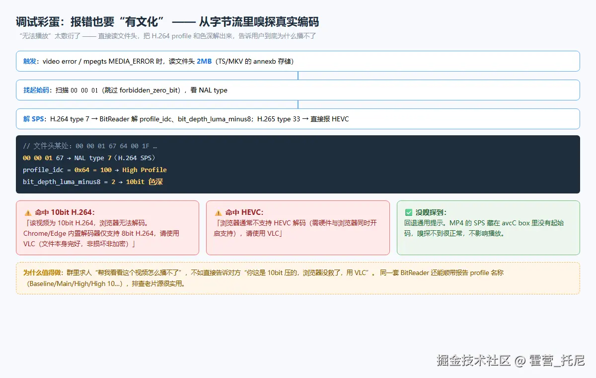This screenshot has width=596, height=378.
Task: Click the warning icon beside 命中 HEVC
Action: tap(218, 212)
